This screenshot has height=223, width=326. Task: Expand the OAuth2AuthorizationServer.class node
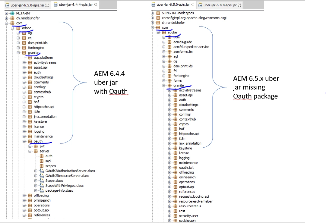[36, 171]
